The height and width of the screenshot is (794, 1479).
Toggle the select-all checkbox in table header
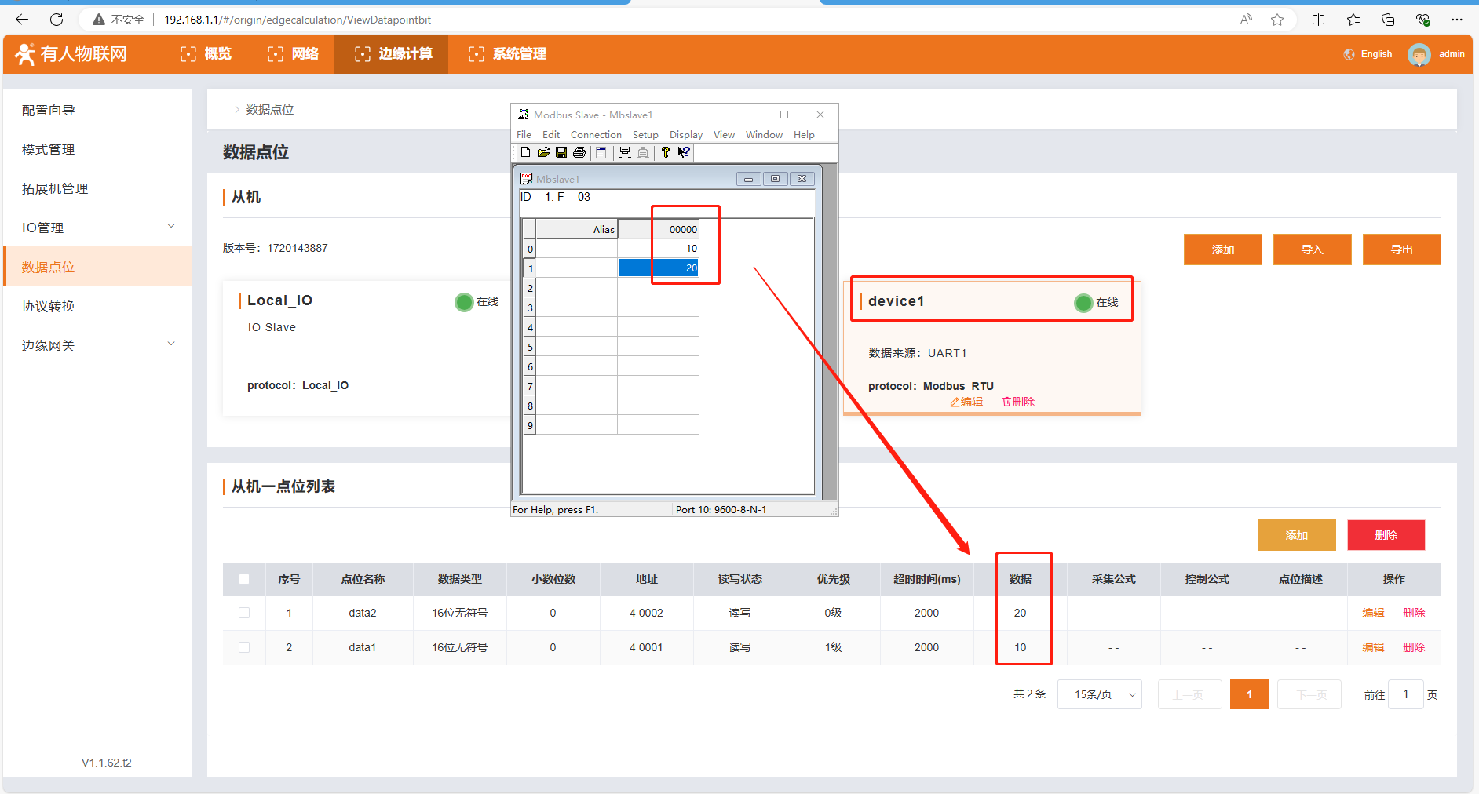(244, 579)
